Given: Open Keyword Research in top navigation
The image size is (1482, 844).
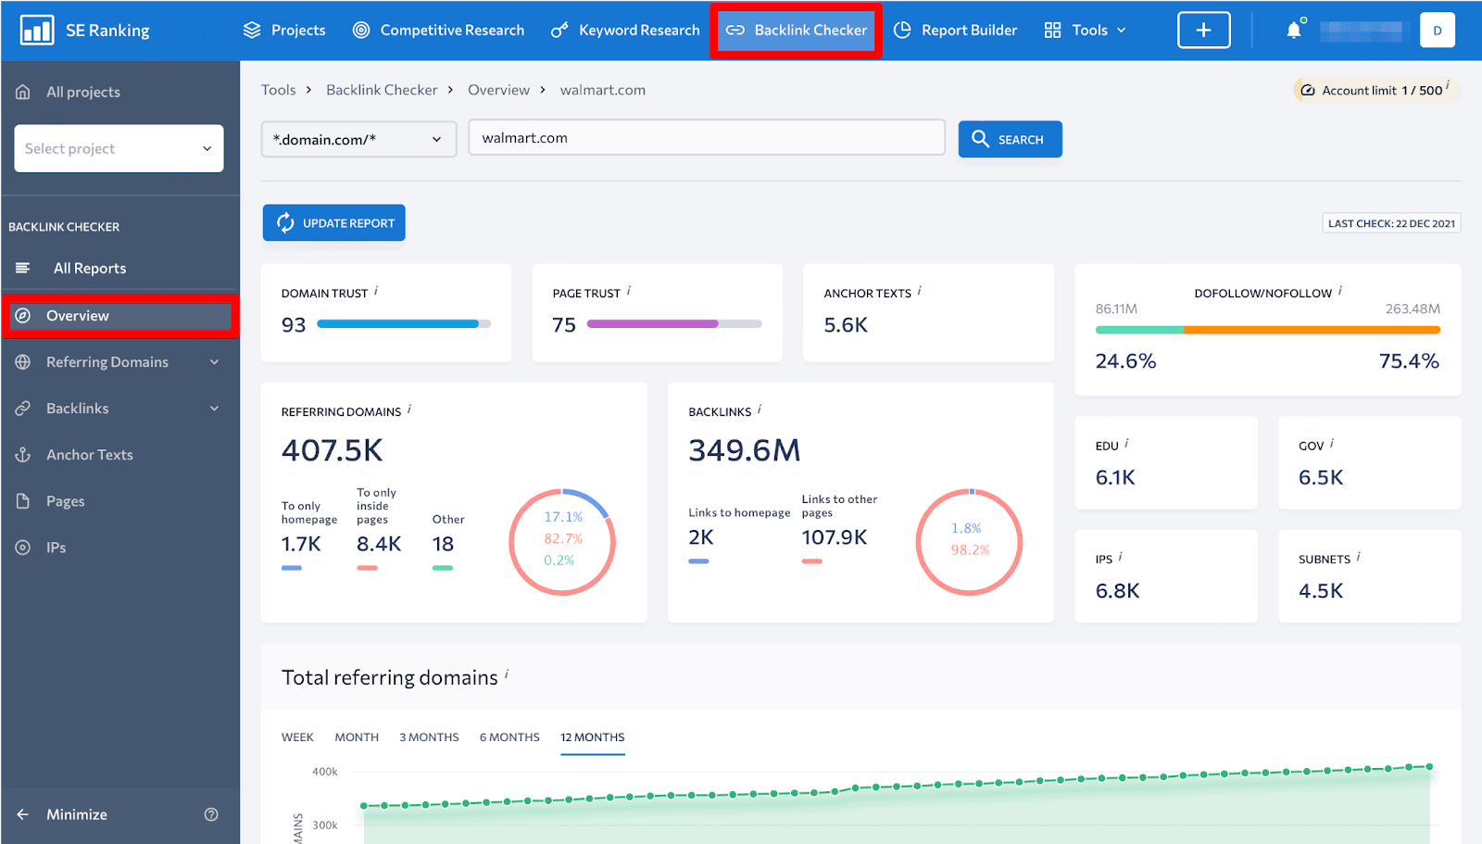Looking at the screenshot, I should pyautogui.click(x=625, y=30).
